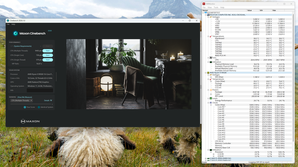Click the Cinebench title bar app icon
298x167 pixels.
click(x=8, y=21)
